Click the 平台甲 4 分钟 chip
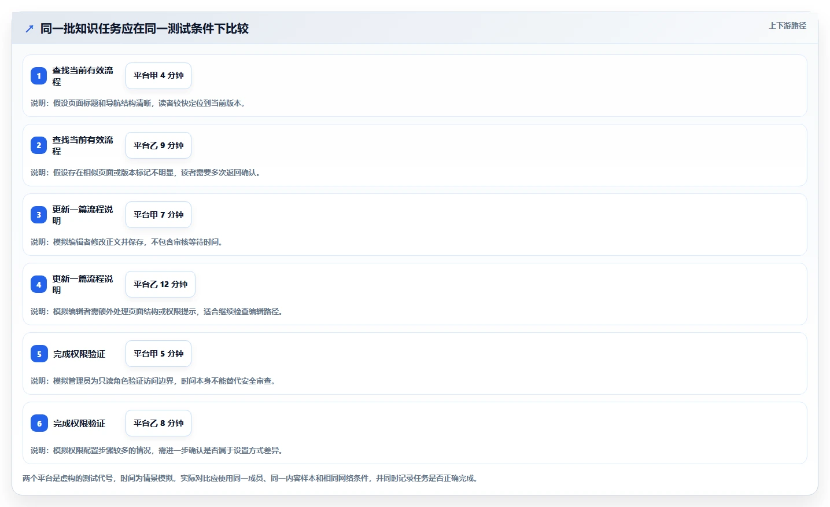This screenshot has width=830, height=507. pos(158,76)
